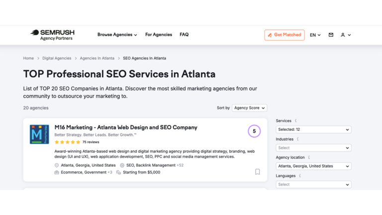Open the Industries Select dropdown
Image resolution: width=382 pixels, height=215 pixels.
[x=313, y=148]
